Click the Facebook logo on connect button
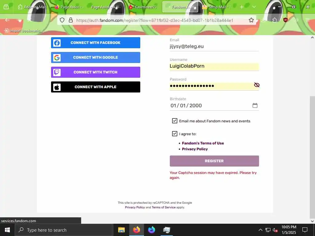This screenshot has height=236, width=315. coord(57,43)
